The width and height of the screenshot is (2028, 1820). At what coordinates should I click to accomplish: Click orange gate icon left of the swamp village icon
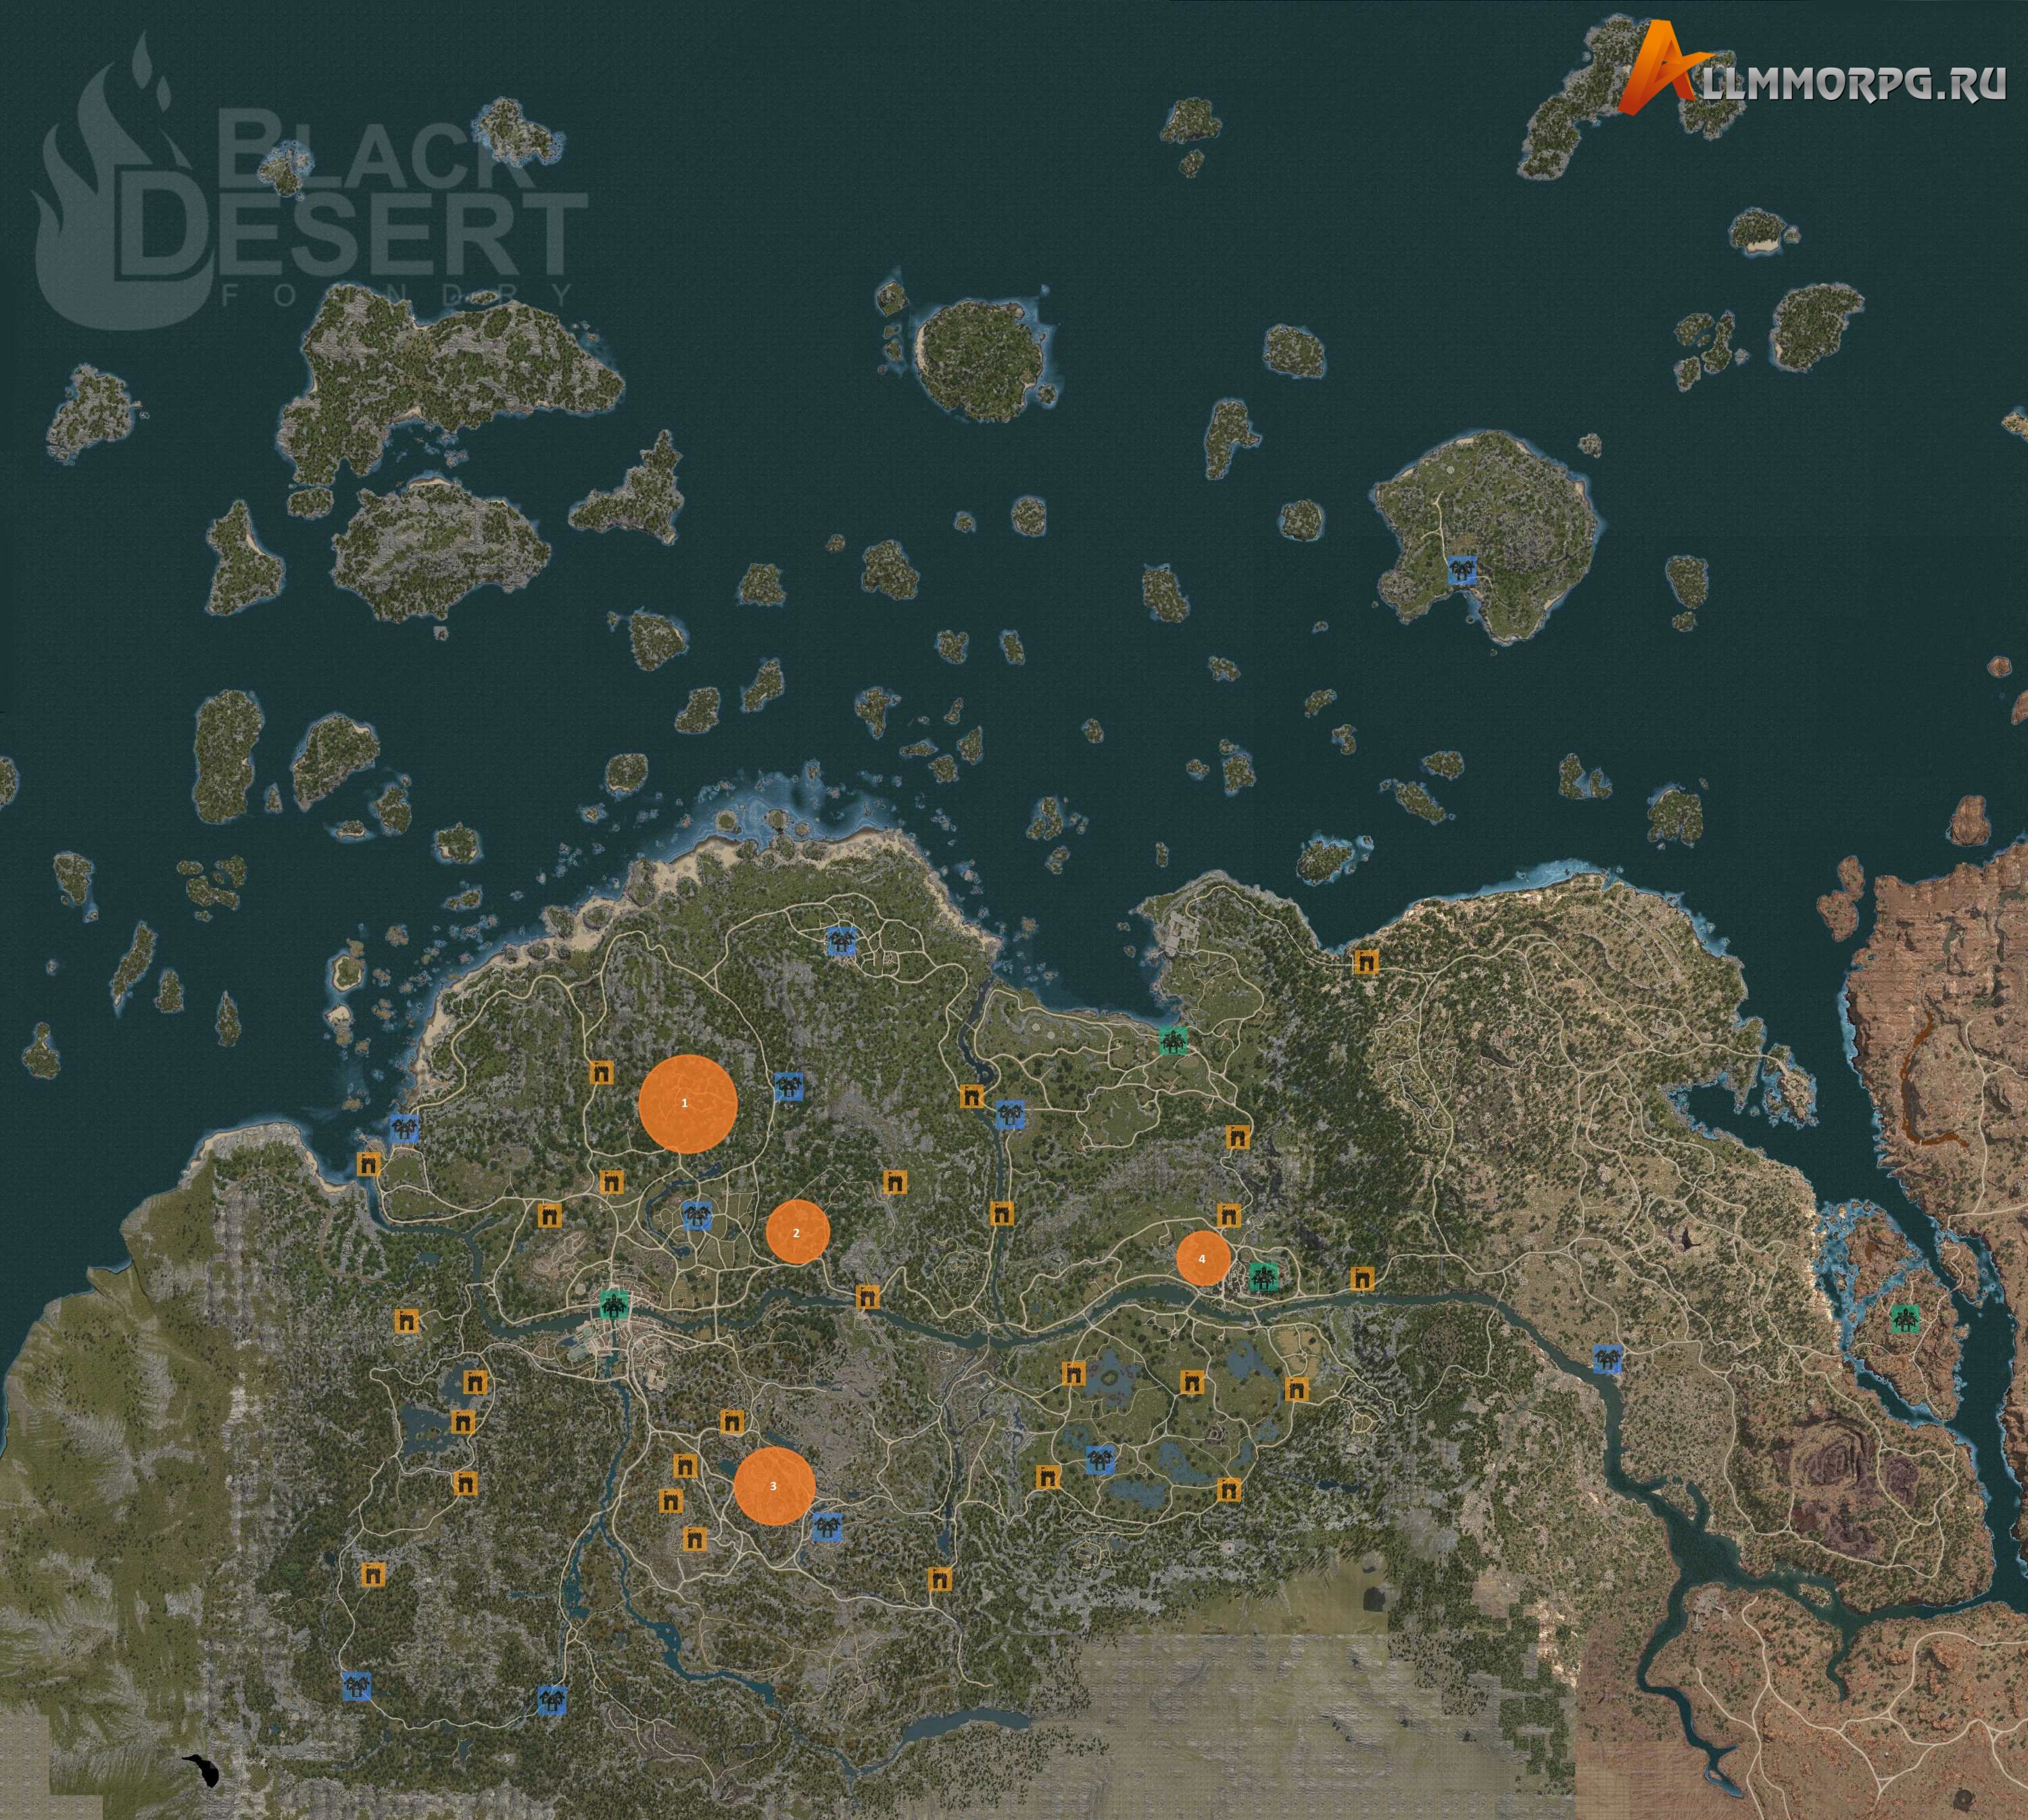1047,1476
